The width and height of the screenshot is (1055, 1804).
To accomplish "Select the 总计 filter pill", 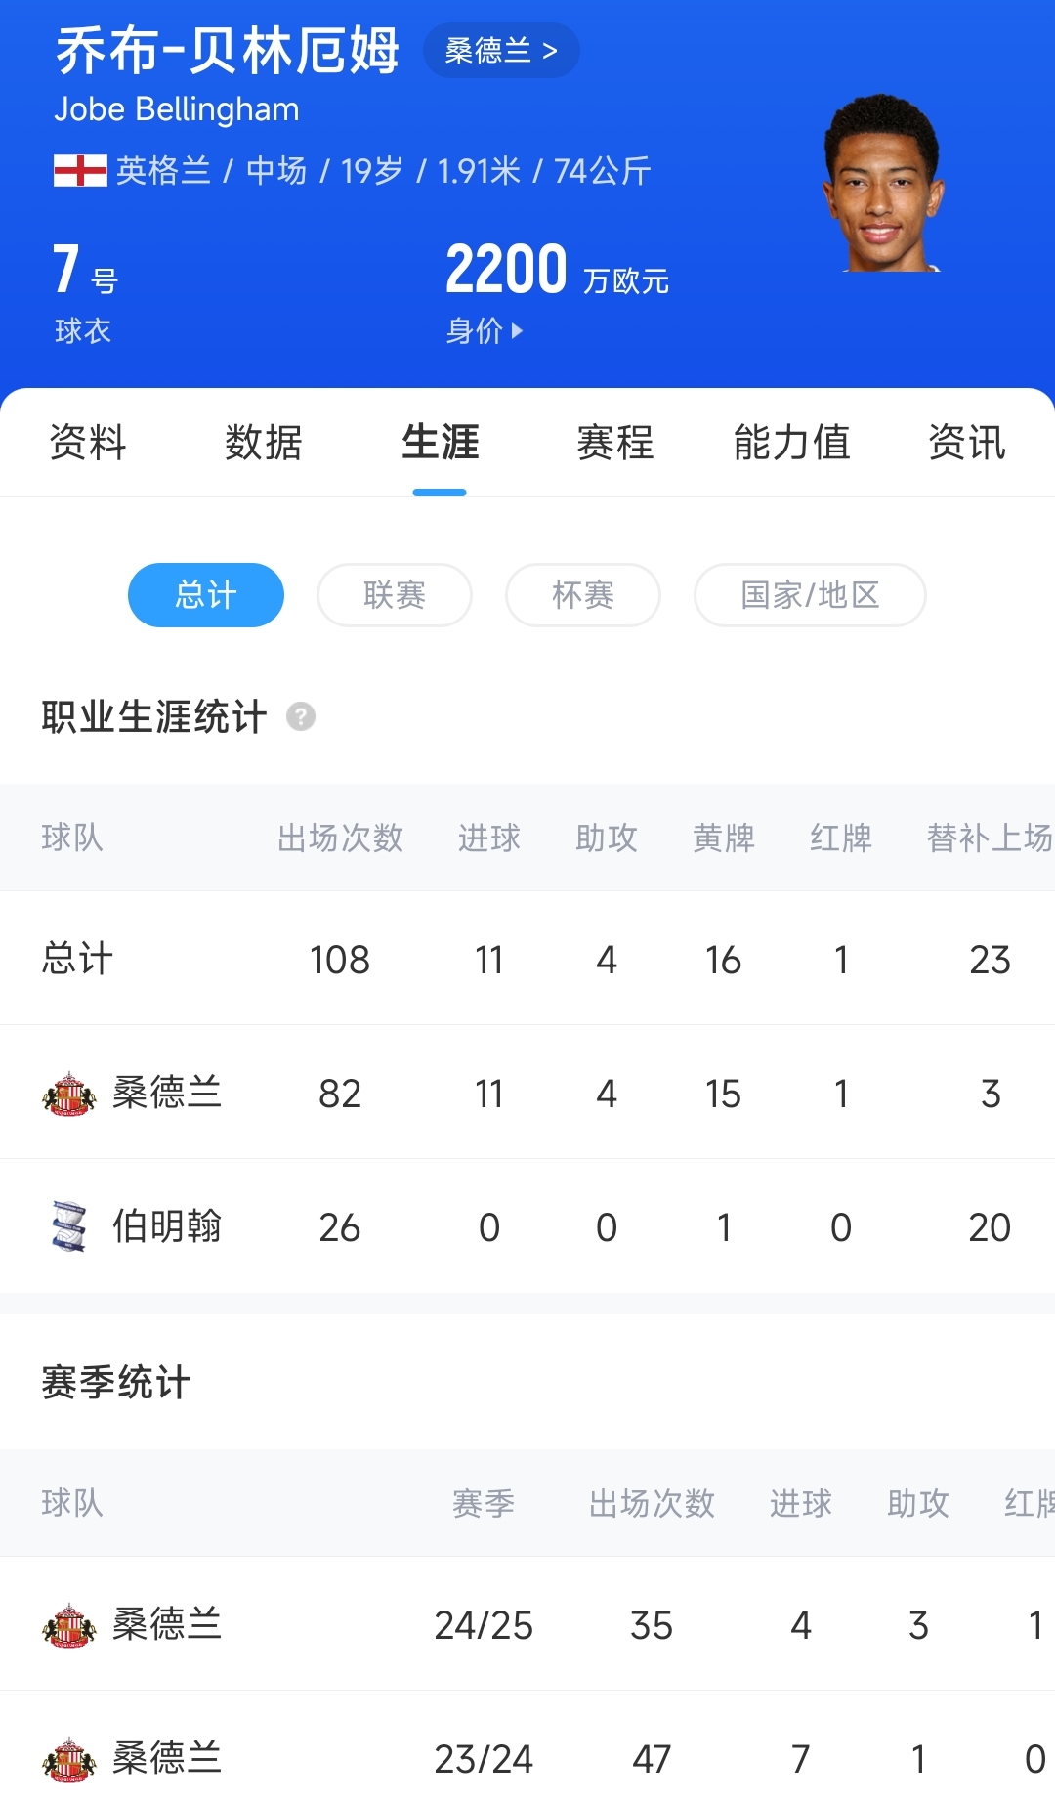I will click(x=206, y=595).
